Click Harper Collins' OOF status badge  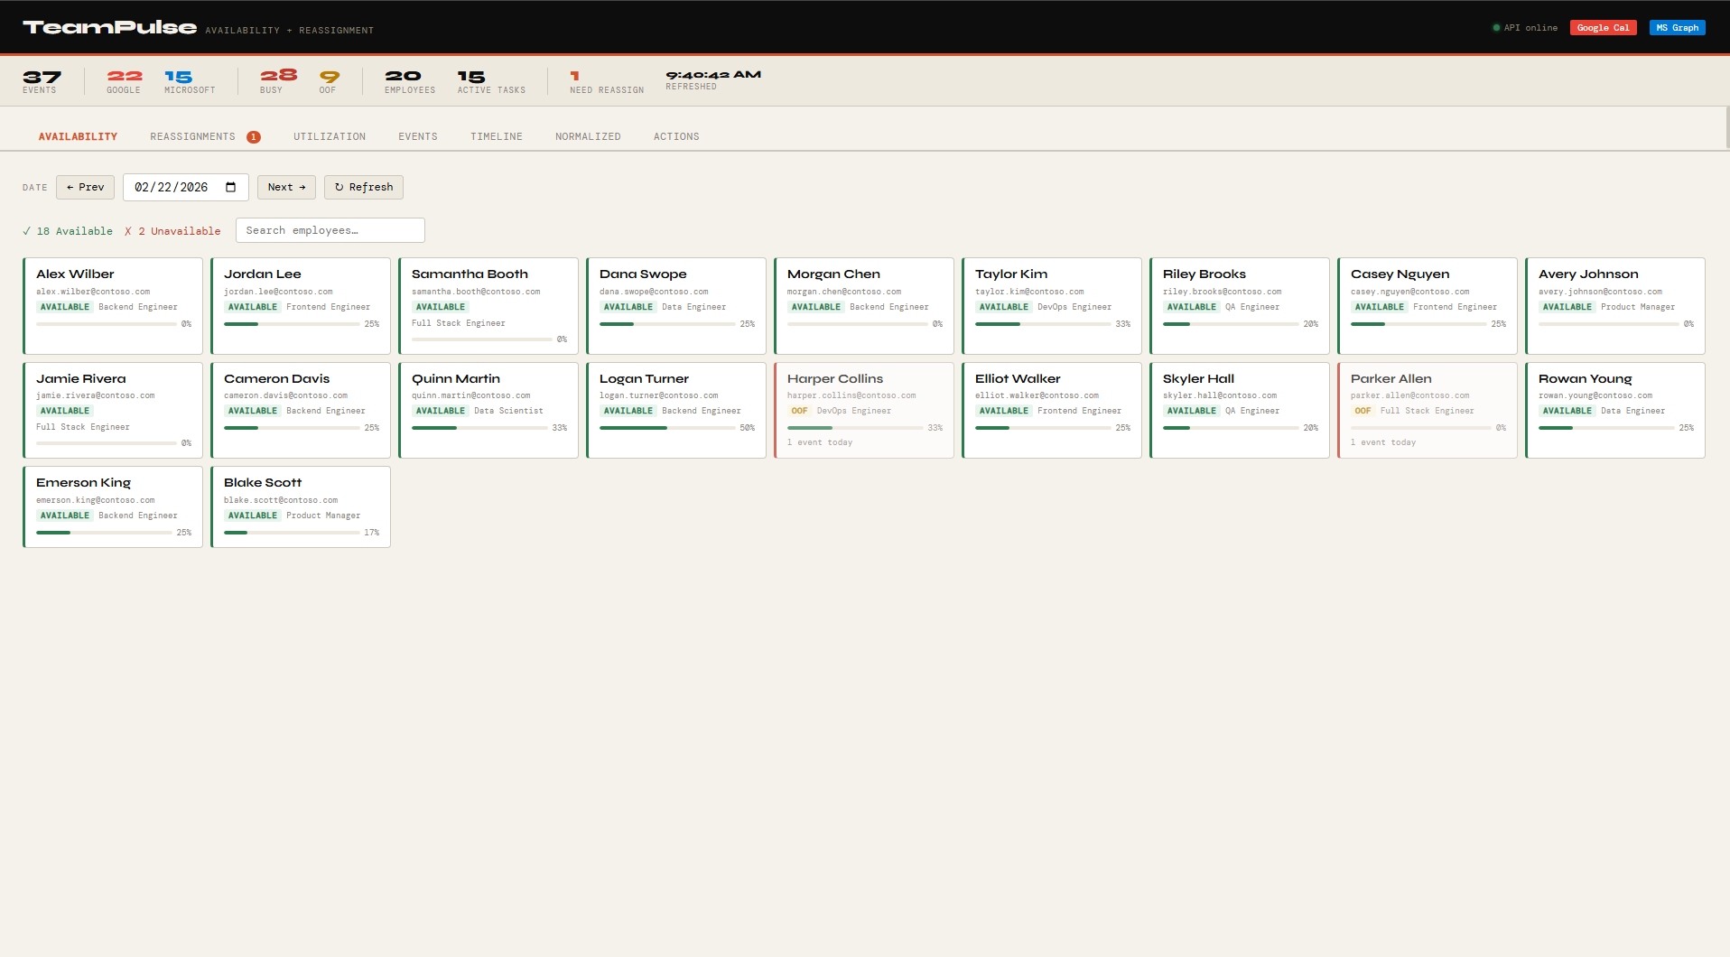pyautogui.click(x=799, y=411)
